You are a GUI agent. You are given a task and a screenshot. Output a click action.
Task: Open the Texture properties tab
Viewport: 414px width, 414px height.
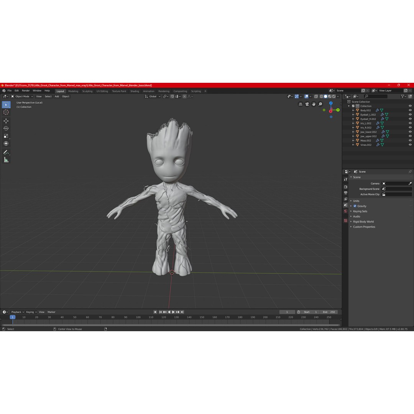(x=346, y=220)
